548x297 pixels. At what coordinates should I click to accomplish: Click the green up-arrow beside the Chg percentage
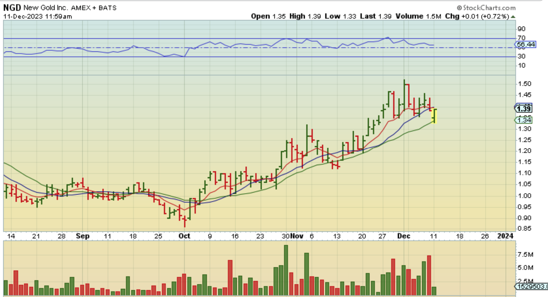pyautogui.click(x=513, y=17)
